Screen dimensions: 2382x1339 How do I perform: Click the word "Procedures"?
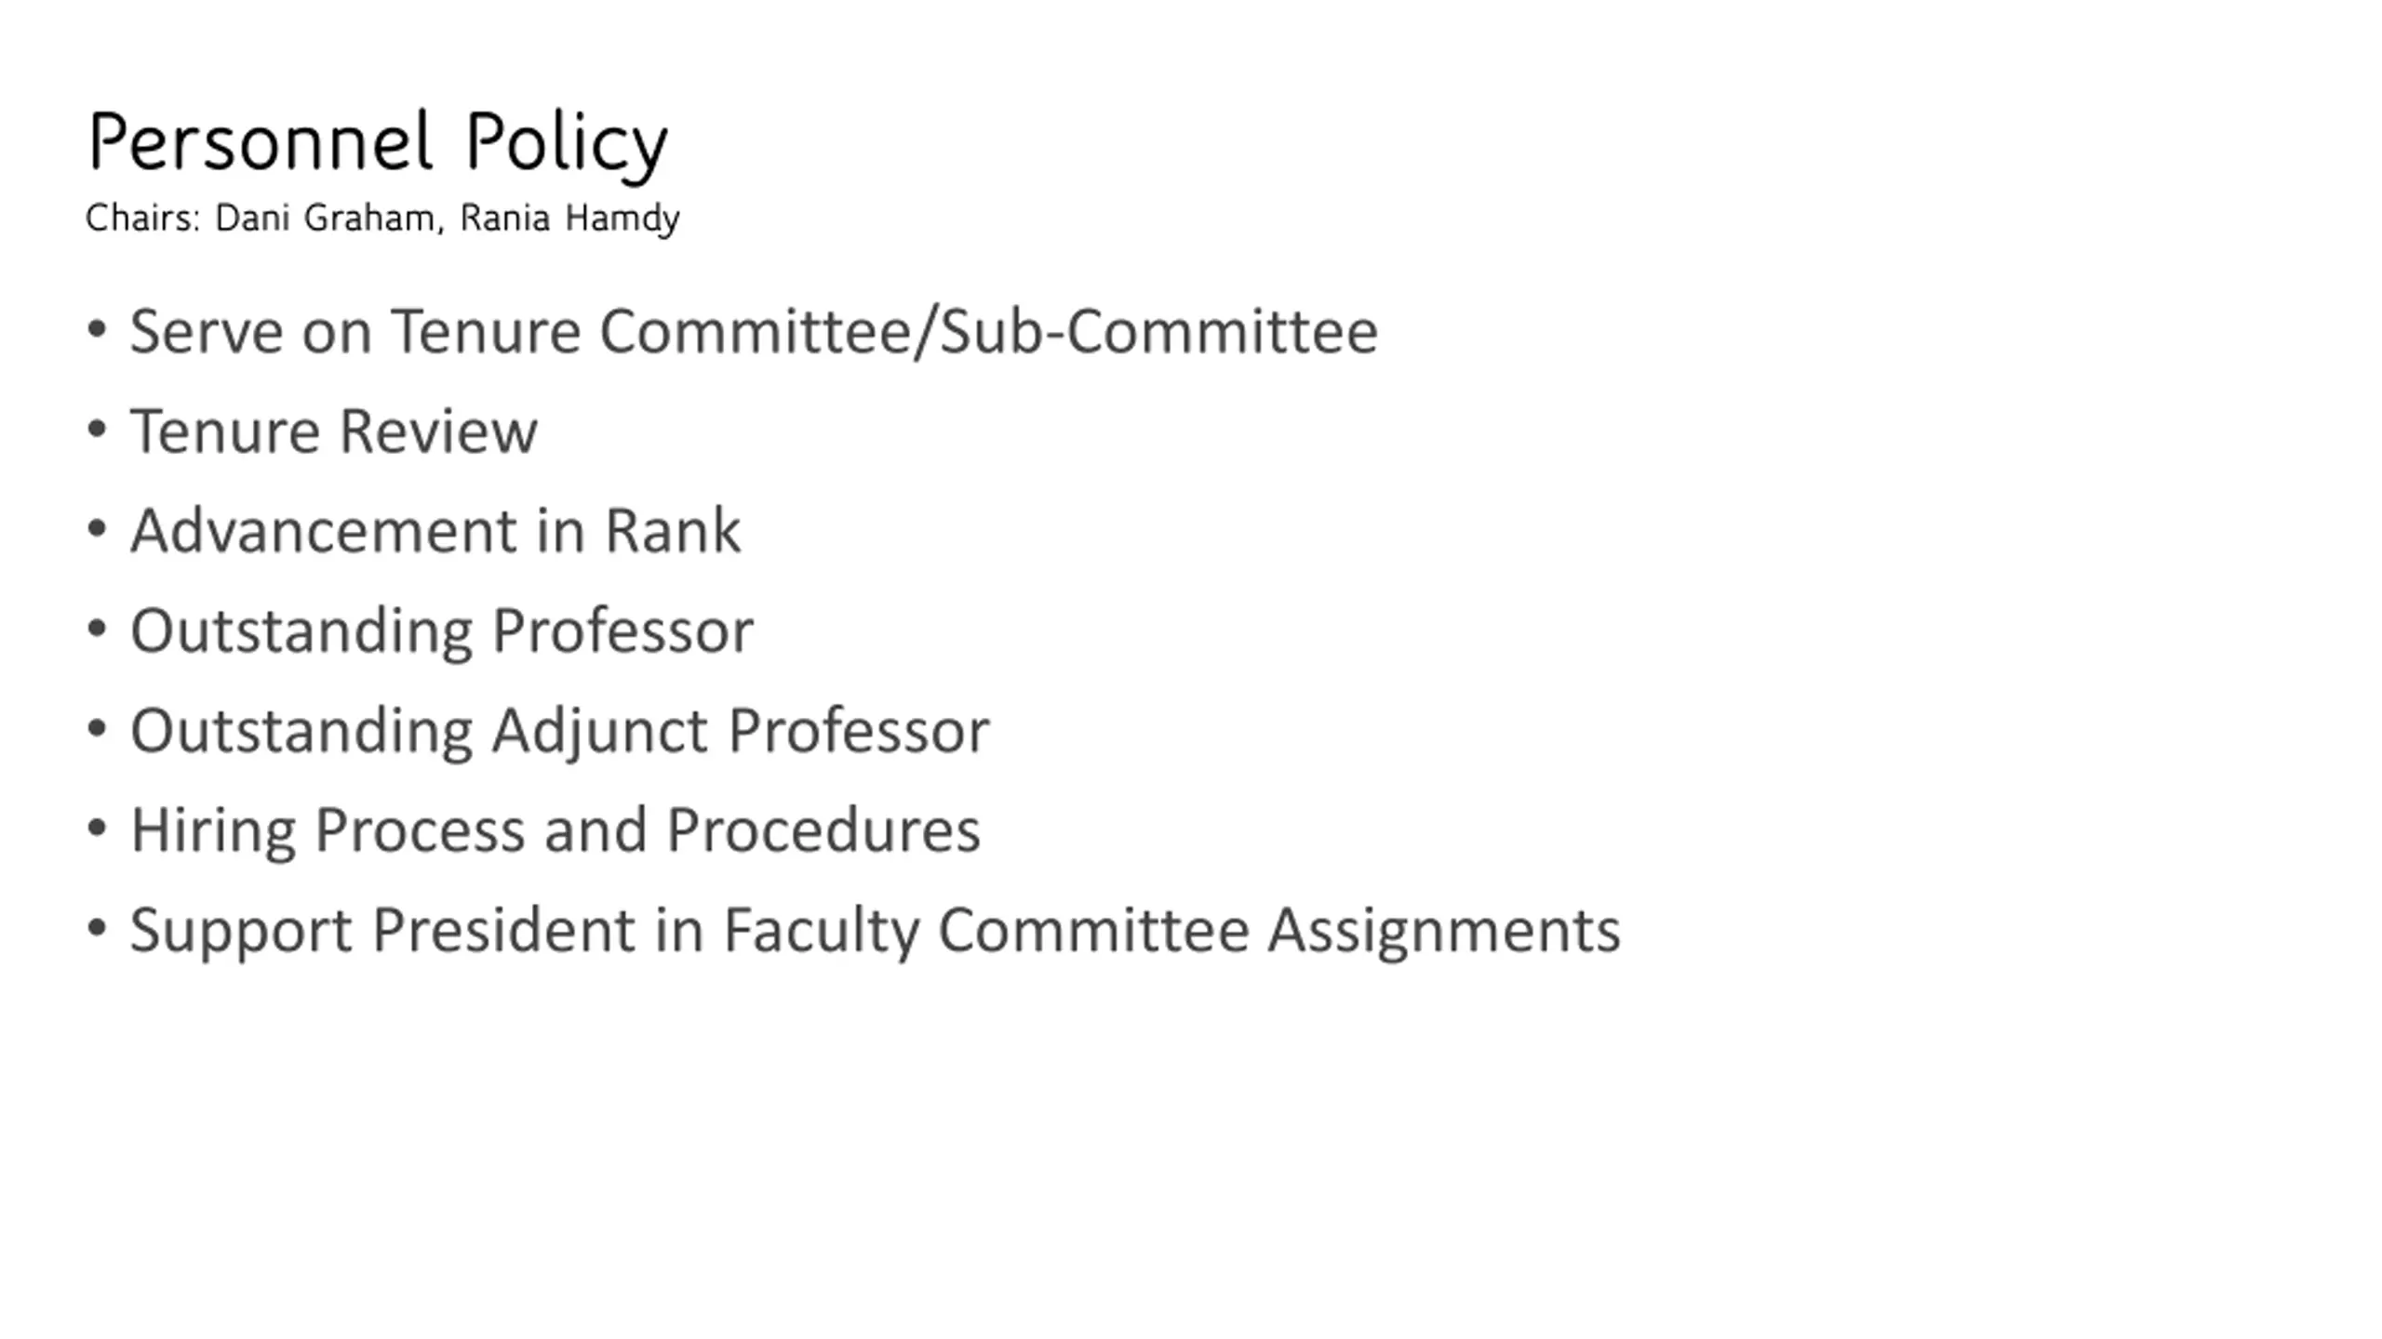(x=823, y=830)
